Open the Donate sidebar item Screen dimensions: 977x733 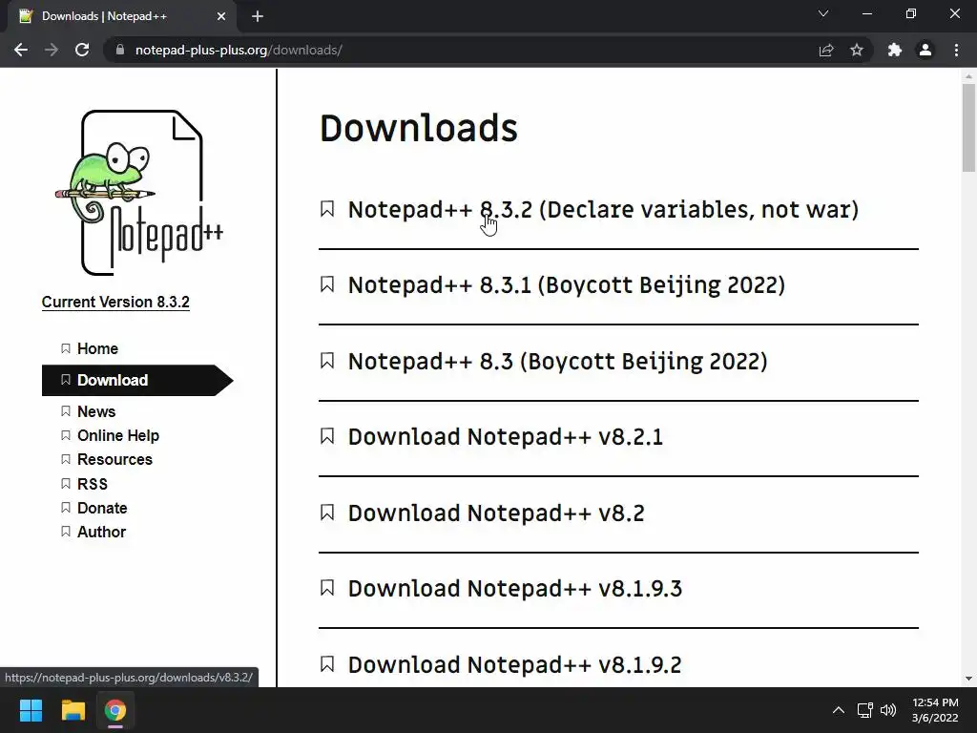101,508
